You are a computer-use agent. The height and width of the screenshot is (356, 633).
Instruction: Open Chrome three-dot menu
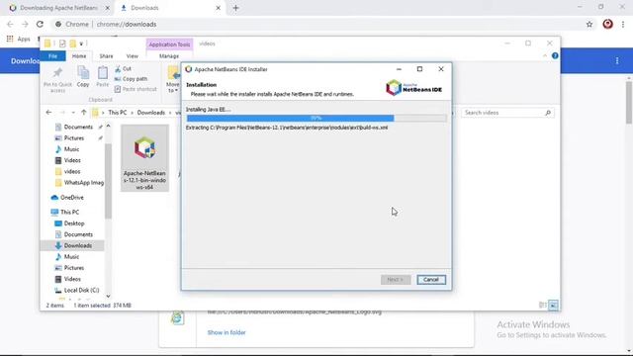pyautogui.click(x=623, y=24)
